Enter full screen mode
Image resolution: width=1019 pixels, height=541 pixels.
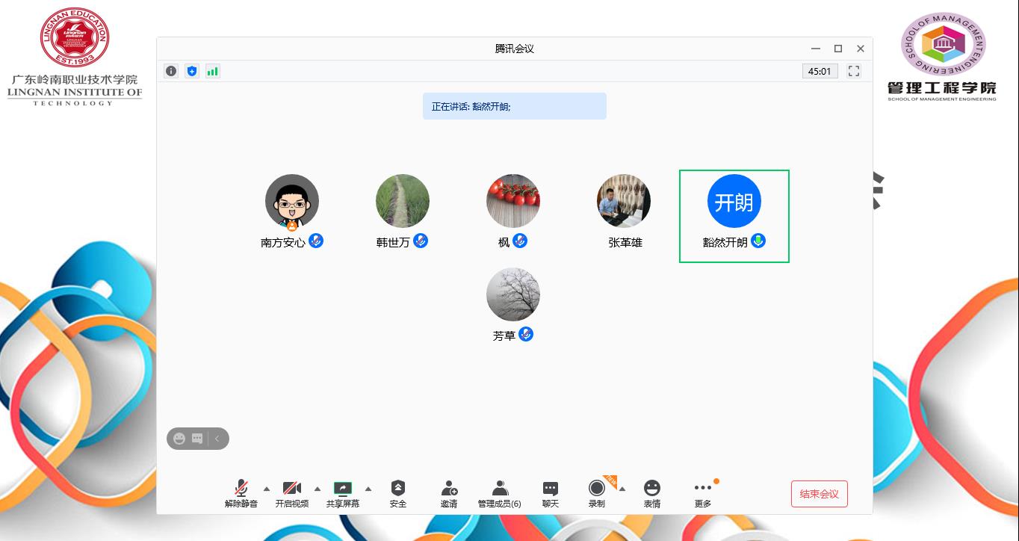[x=854, y=71]
